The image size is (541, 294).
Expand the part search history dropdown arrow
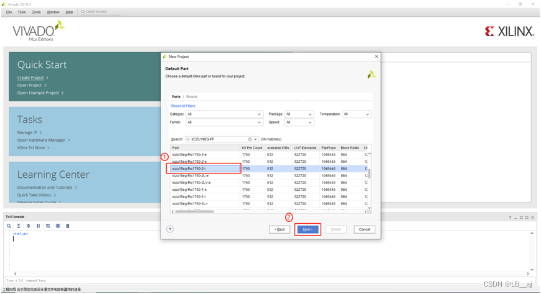[255, 139]
